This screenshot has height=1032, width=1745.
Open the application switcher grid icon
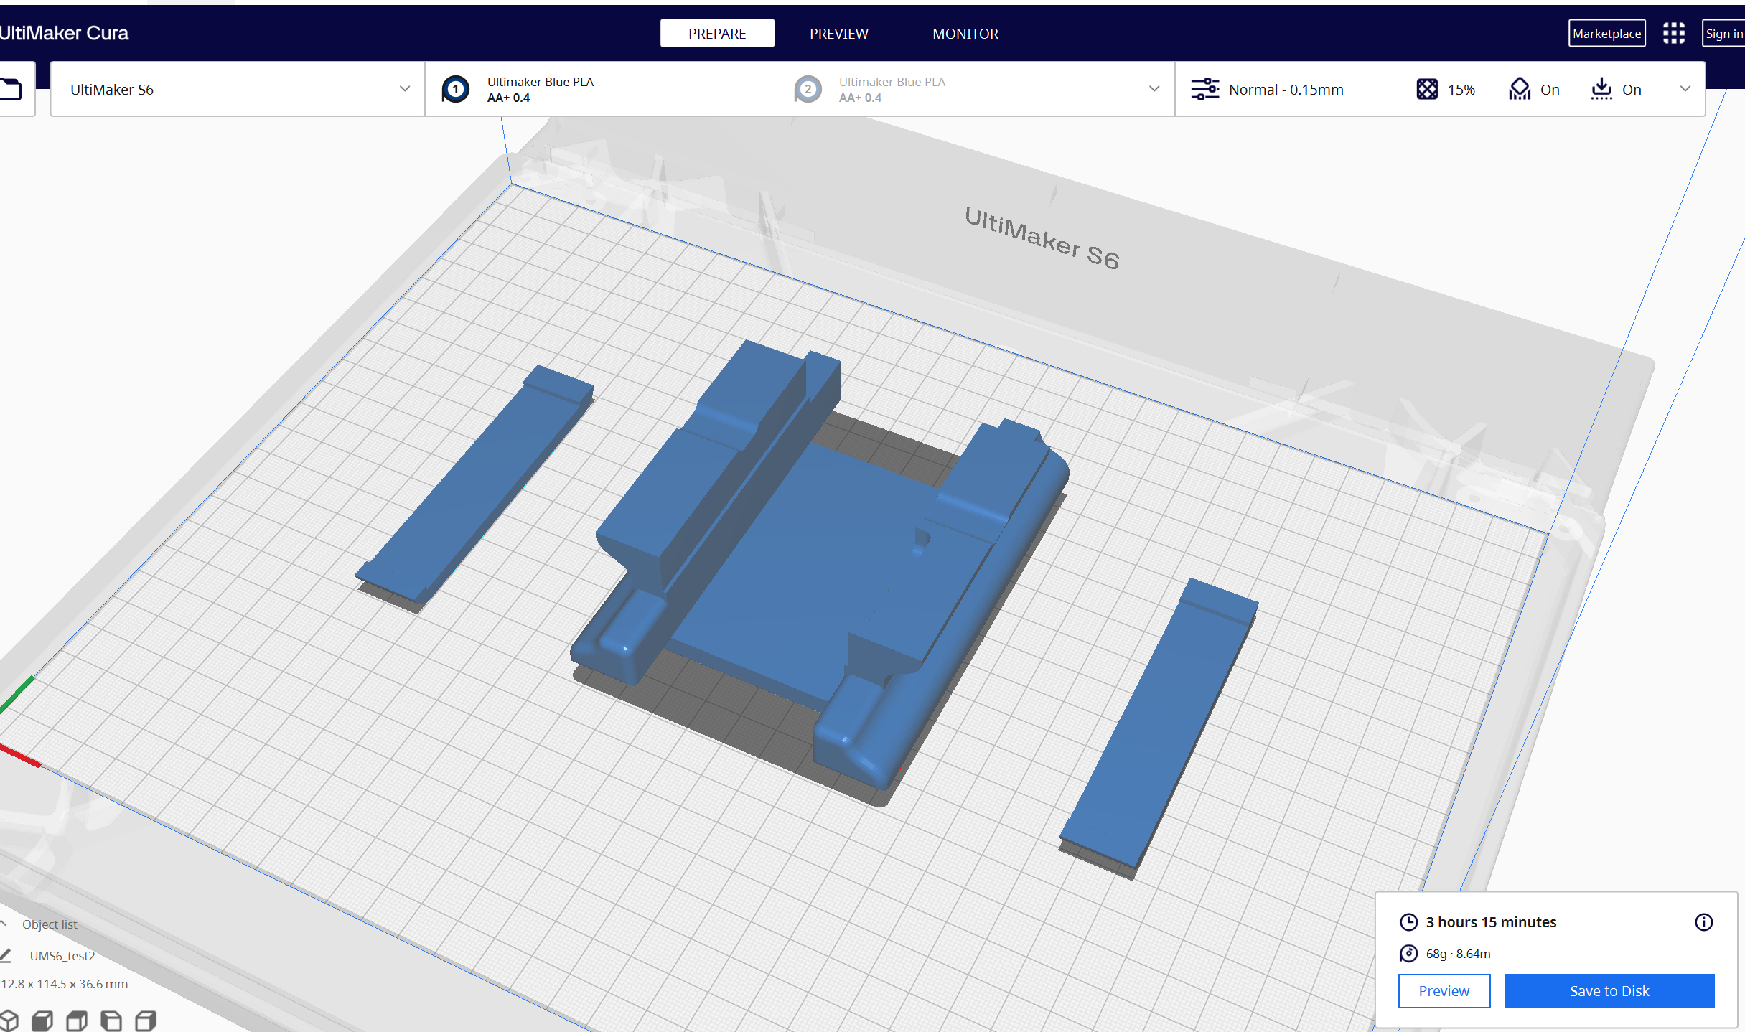coord(1673,33)
